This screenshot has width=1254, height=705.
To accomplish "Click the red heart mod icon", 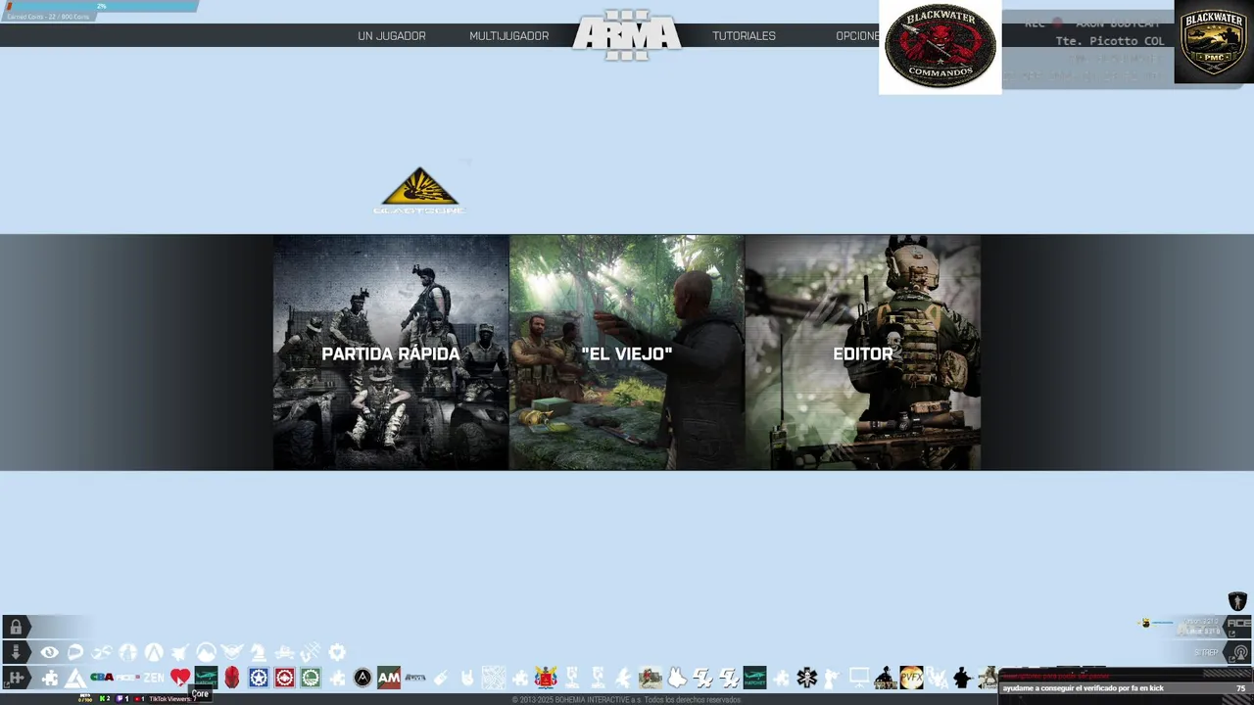I will pyautogui.click(x=180, y=678).
